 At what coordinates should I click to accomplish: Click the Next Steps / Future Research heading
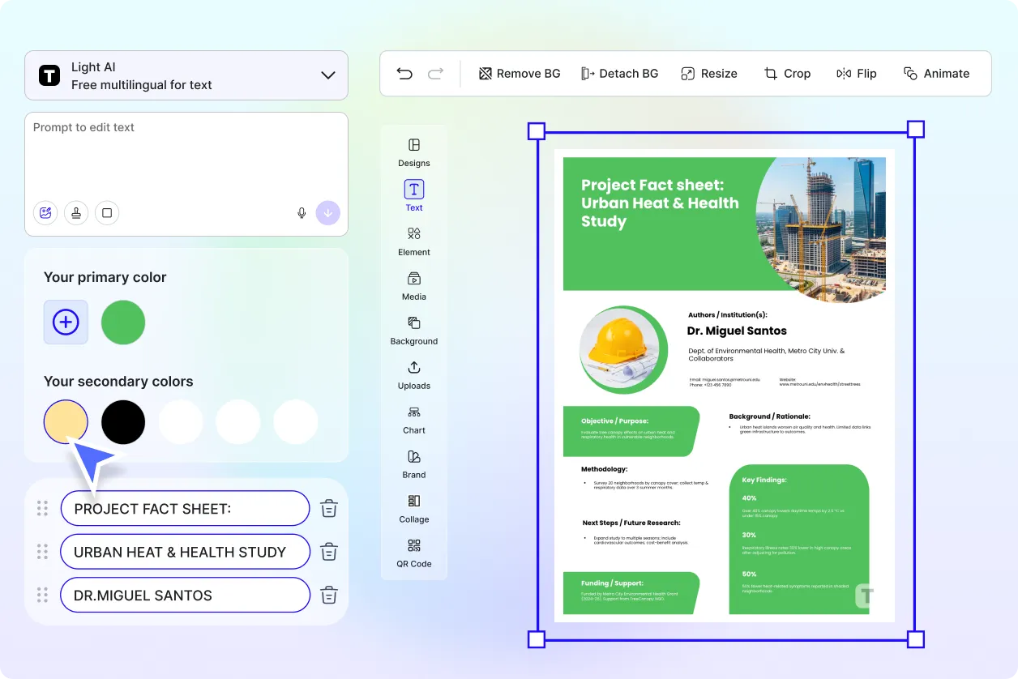click(x=631, y=523)
